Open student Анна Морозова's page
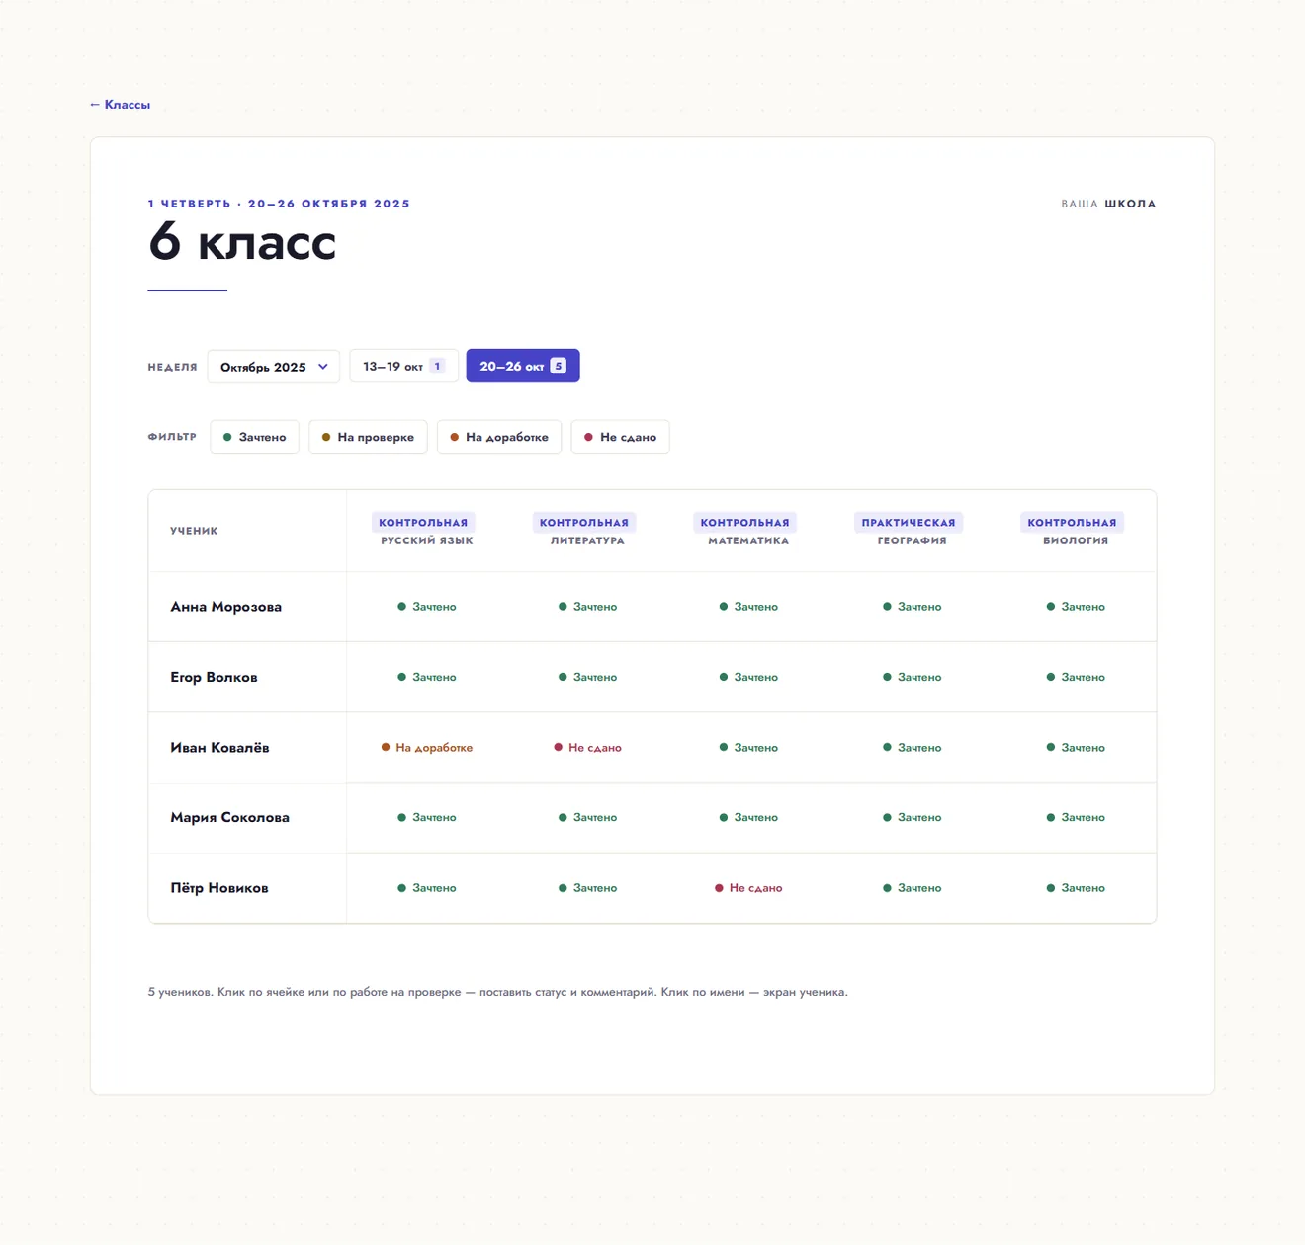This screenshot has height=1245, width=1305. (225, 607)
